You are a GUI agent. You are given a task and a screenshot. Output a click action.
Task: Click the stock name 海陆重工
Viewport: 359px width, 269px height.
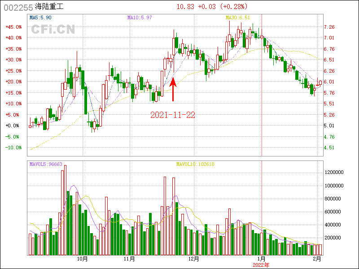[x=49, y=7]
